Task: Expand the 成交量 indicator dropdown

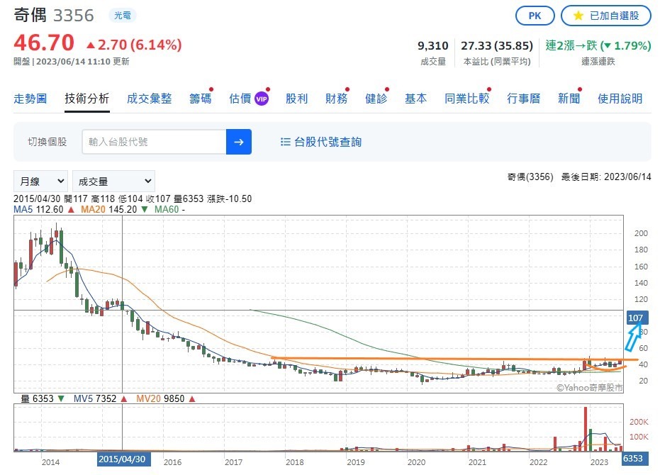Action: coord(113,181)
